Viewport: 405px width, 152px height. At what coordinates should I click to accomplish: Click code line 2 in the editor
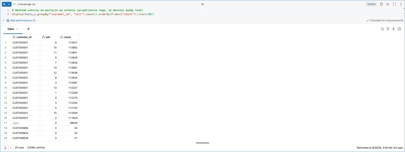pos(83,14)
